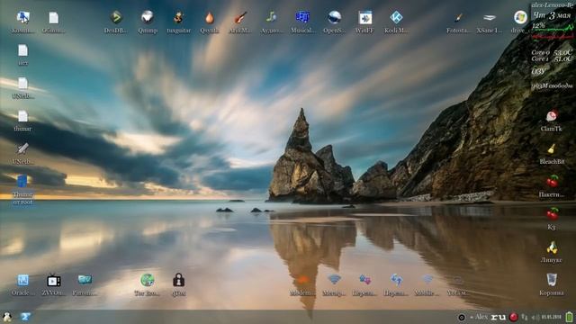This screenshot has height=324, width=576.
Task: Open the Fotoxx paintbrush icon
Action: 458,17
